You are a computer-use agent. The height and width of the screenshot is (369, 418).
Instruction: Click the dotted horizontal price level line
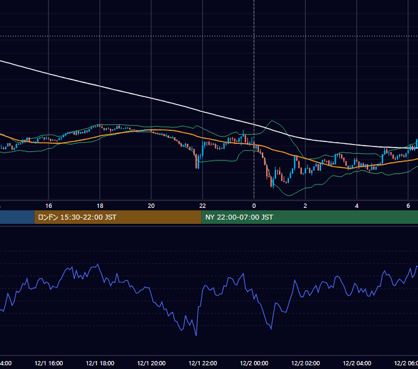209,36
